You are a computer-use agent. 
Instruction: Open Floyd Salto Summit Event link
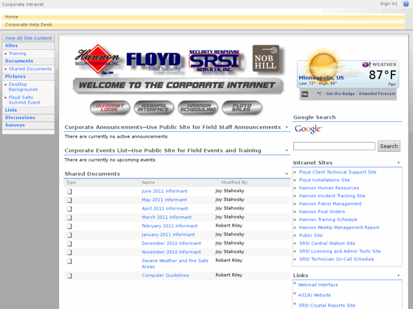point(24,100)
